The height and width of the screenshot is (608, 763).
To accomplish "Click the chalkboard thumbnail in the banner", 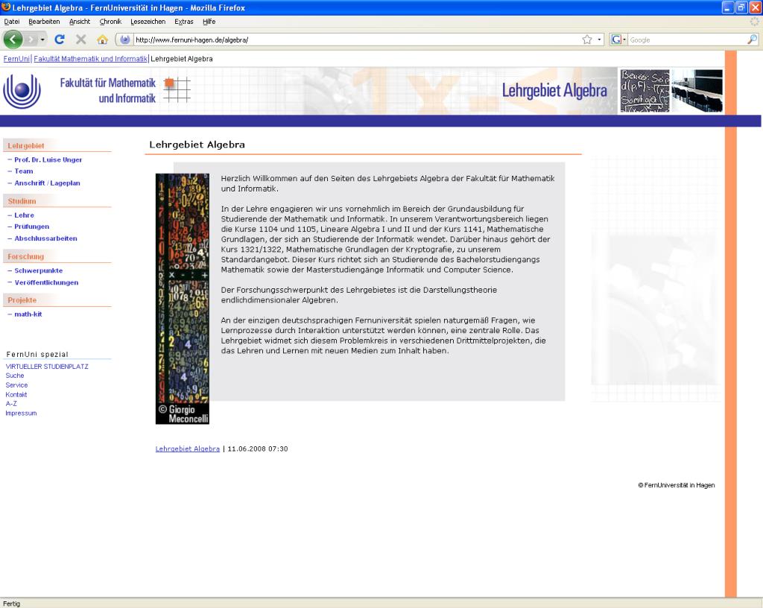I will [x=645, y=91].
